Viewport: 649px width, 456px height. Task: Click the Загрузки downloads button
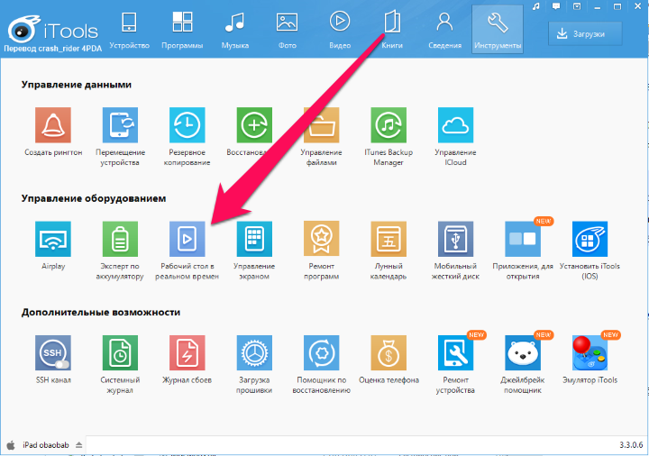(585, 34)
